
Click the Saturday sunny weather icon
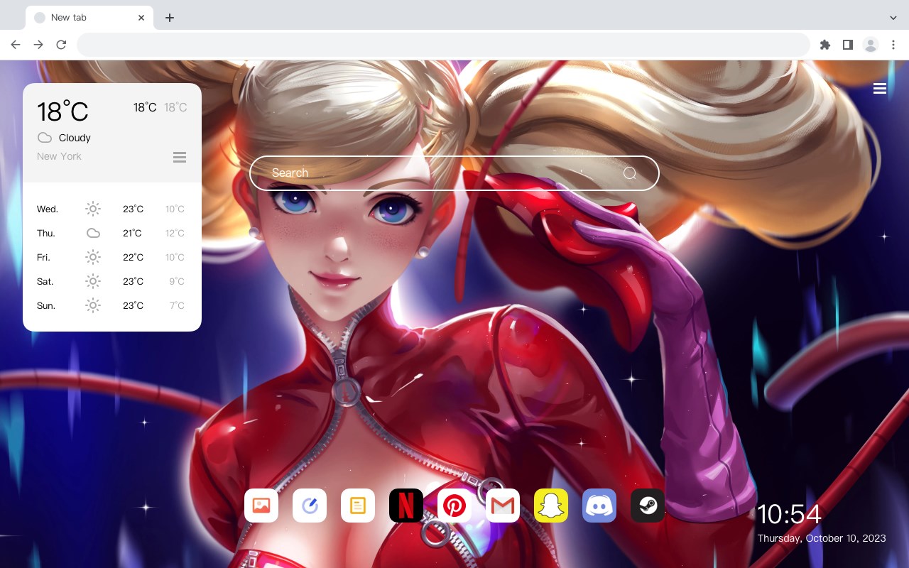93,281
